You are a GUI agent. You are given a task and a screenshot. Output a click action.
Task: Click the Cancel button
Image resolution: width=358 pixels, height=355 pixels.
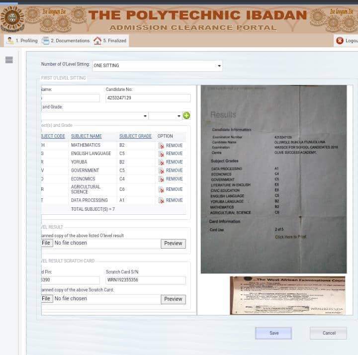click(329, 333)
